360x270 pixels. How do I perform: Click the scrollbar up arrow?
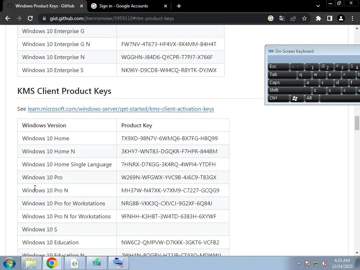[357, 28]
